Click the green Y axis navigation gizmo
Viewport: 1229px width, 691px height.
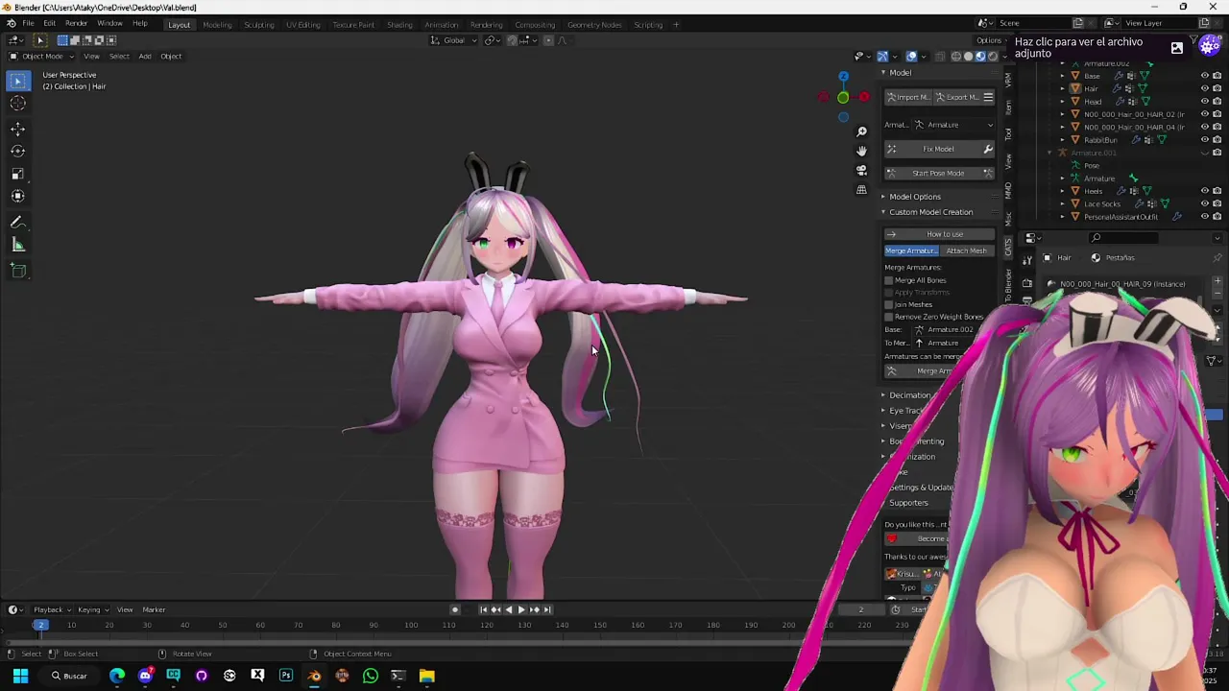[843, 97]
